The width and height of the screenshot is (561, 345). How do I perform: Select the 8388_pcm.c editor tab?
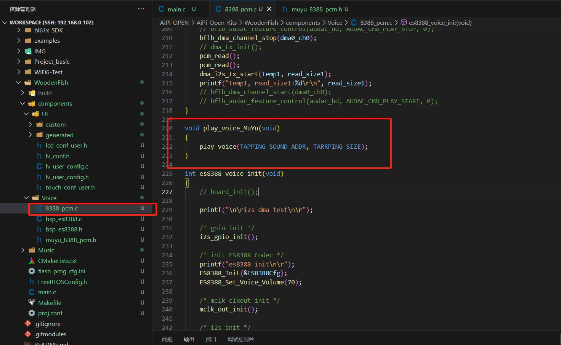[243, 9]
